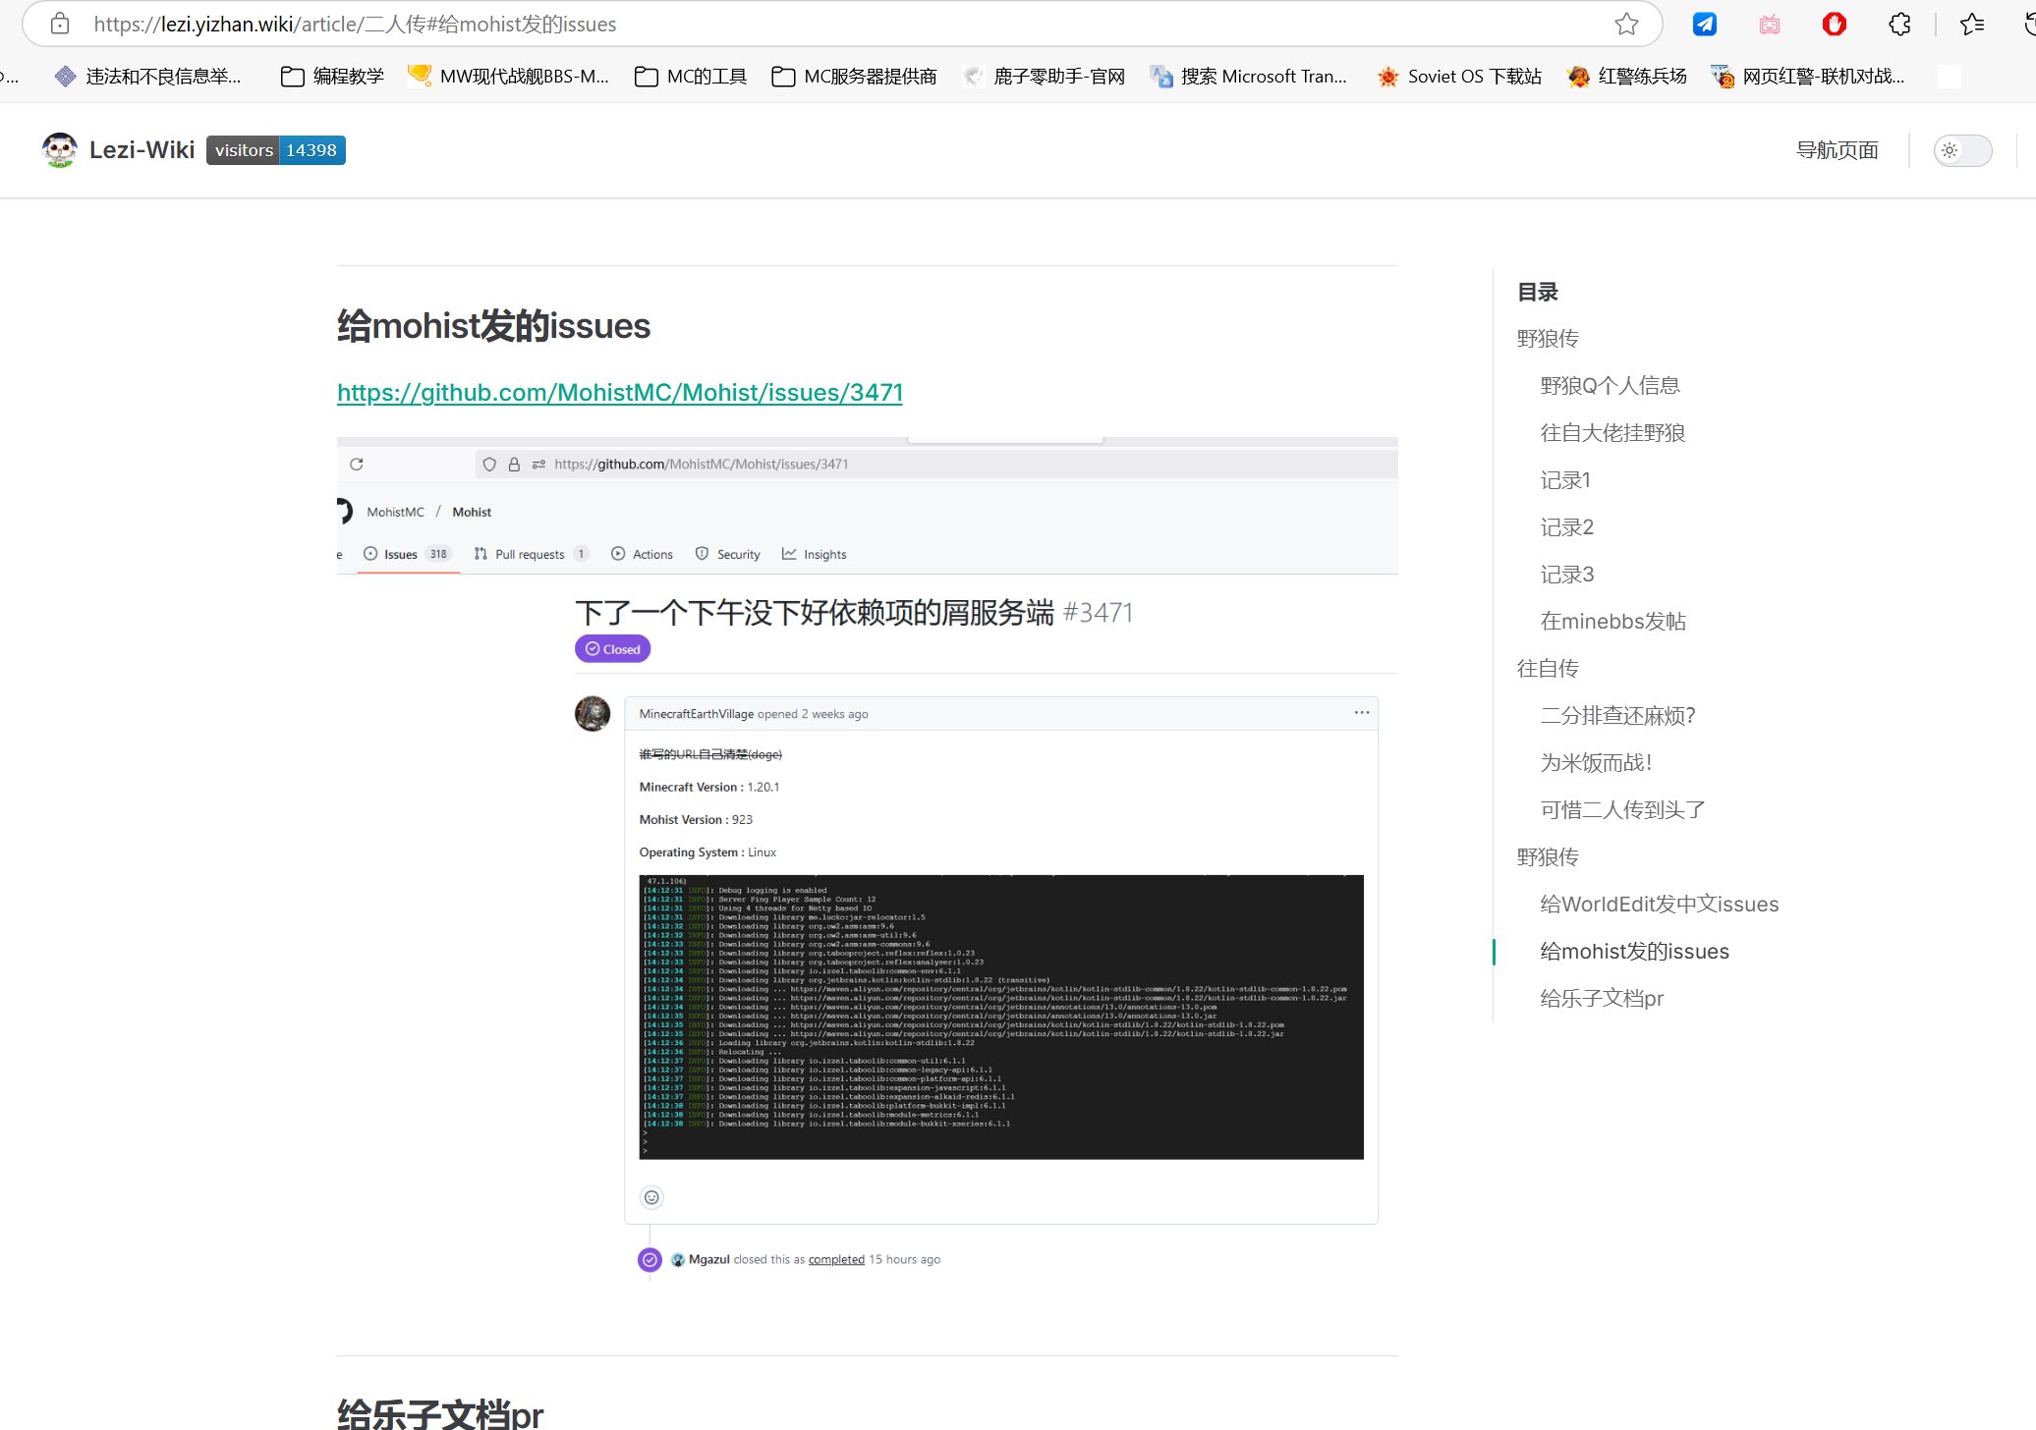Open the 导航页面 menu item

(x=1838, y=150)
